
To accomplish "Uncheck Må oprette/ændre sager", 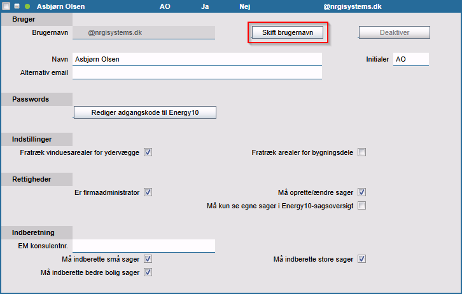I will coord(361,192).
